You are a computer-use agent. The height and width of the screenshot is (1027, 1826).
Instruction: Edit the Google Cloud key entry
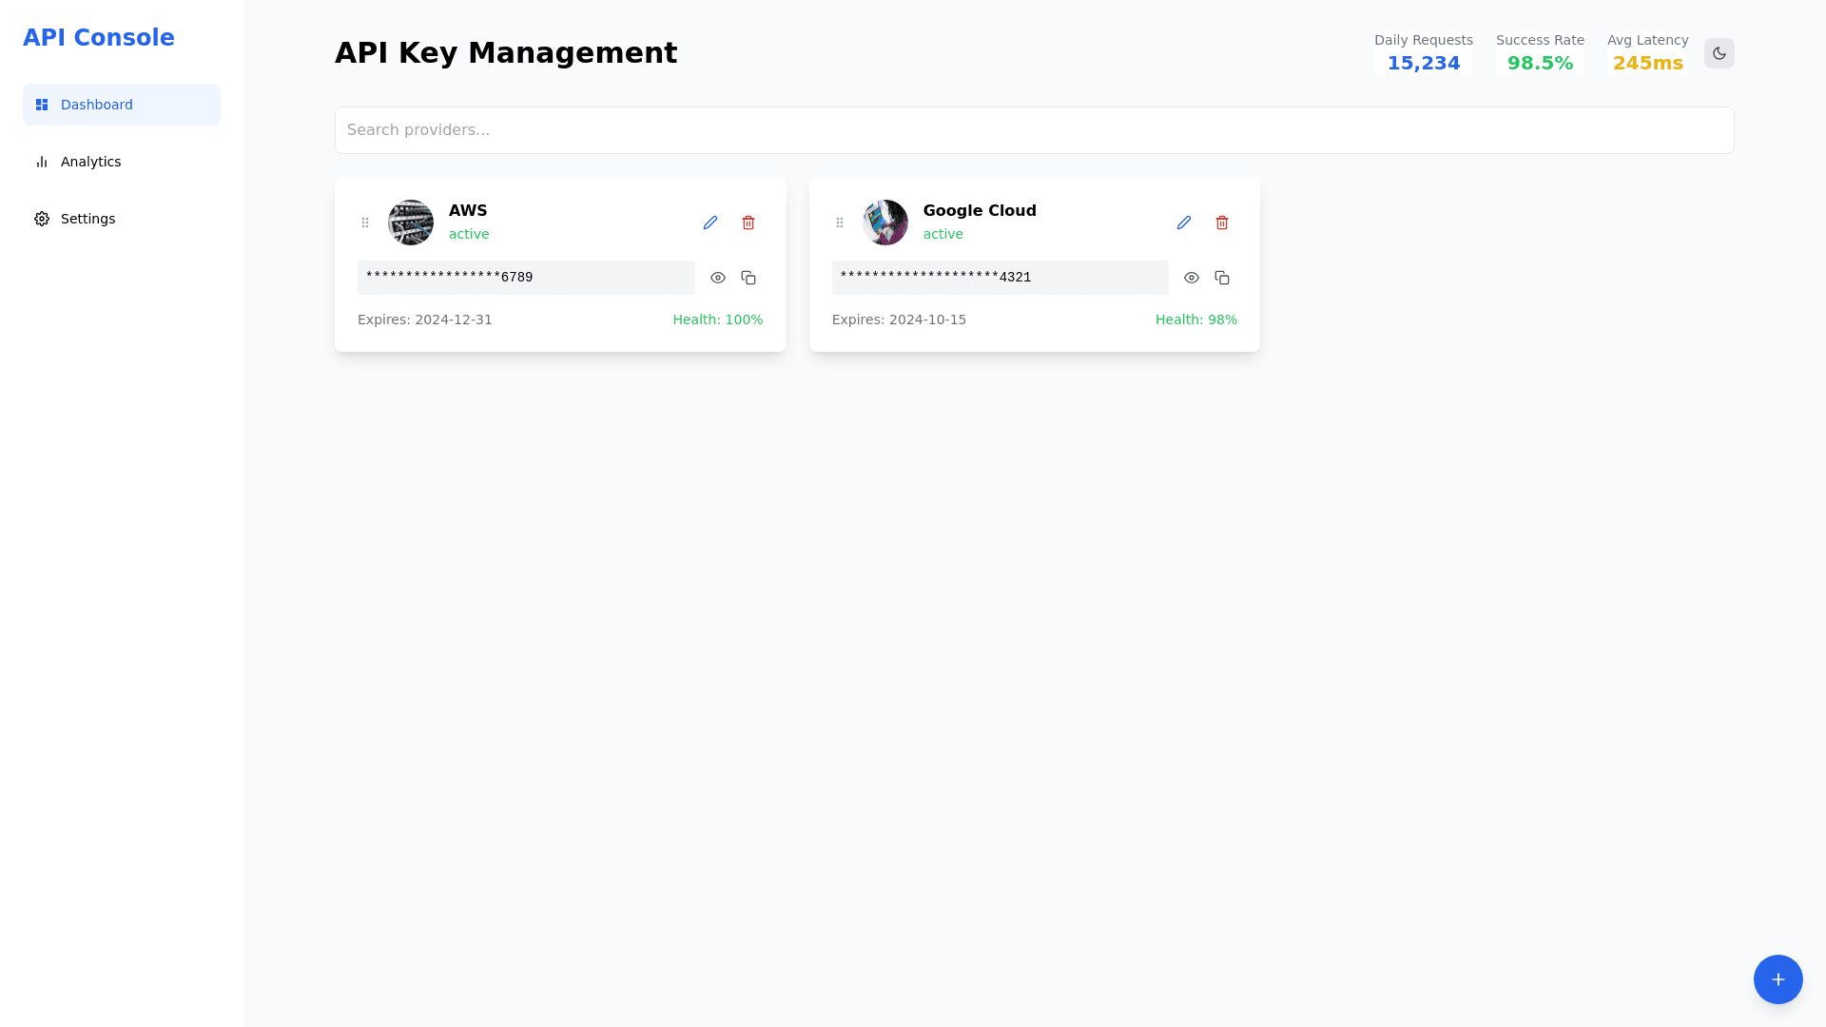pyautogui.click(x=1184, y=223)
